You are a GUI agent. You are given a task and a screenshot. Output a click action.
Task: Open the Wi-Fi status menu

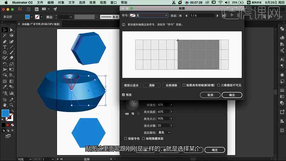click(220, 3)
